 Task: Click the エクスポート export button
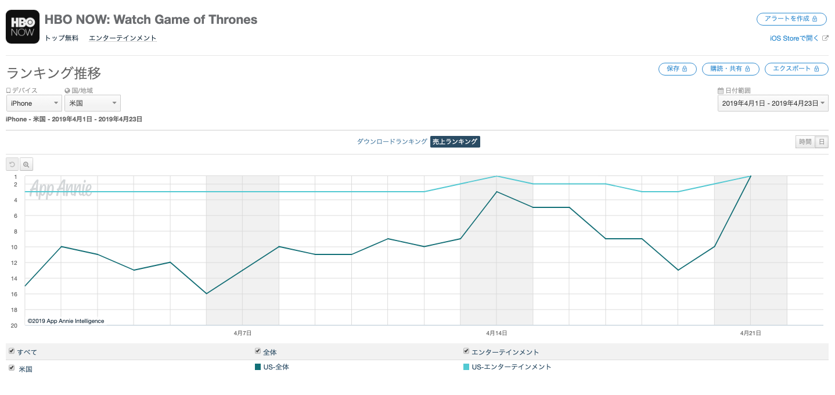796,69
